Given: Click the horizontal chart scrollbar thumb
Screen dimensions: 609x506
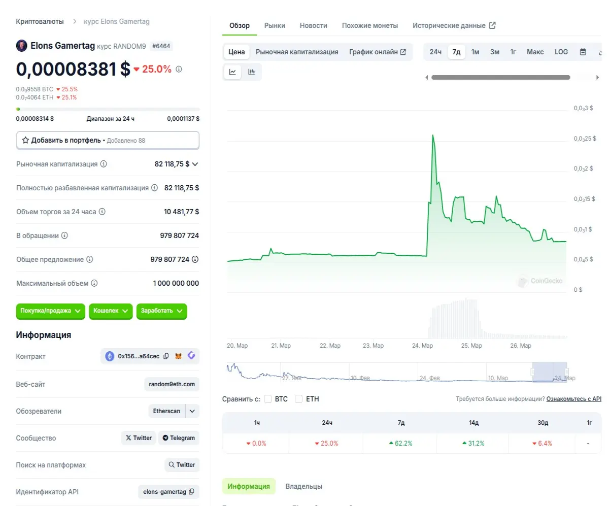Looking at the screenshot, I should [501, 78].
